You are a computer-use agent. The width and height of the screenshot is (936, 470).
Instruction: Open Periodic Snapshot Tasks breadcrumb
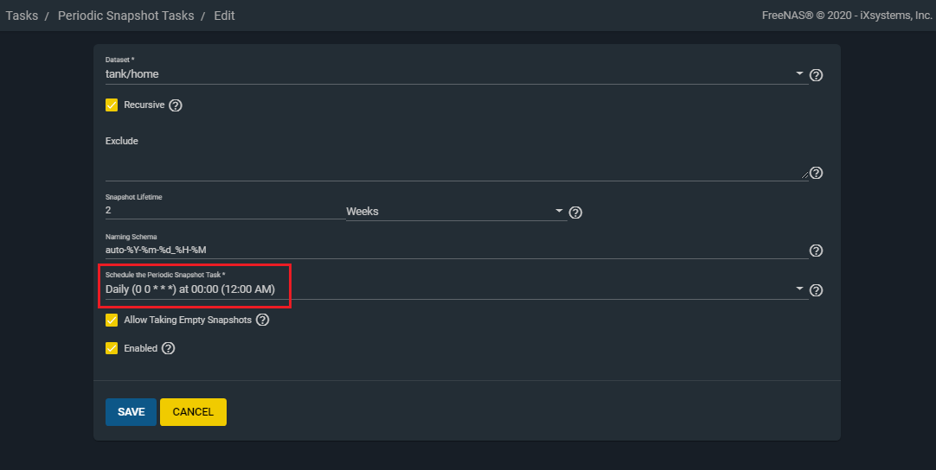coord(126,16)
